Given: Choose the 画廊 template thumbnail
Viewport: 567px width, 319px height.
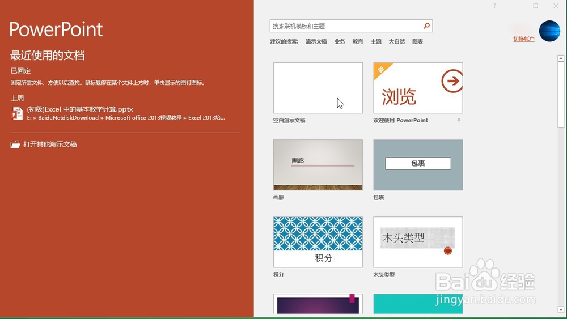Looking at the screenshot, I should tap(318, 165).
